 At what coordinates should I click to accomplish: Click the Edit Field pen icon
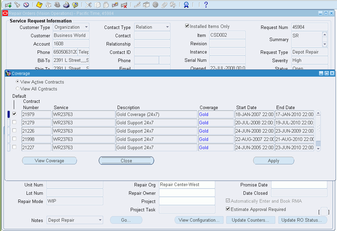[x=137, y=5]
